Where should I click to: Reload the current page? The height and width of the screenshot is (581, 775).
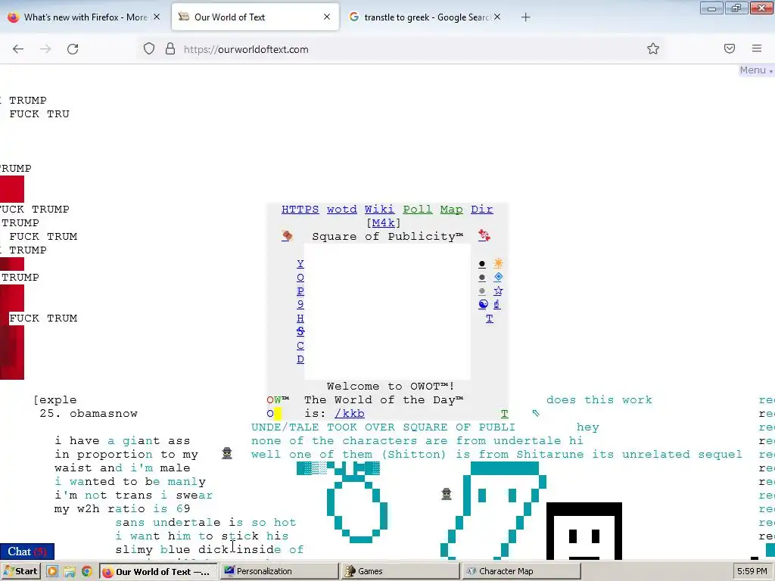point(73,49)
